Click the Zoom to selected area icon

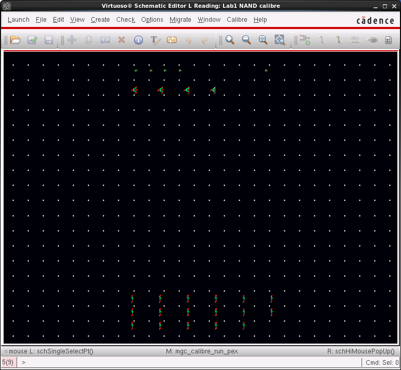pos(280,40)
